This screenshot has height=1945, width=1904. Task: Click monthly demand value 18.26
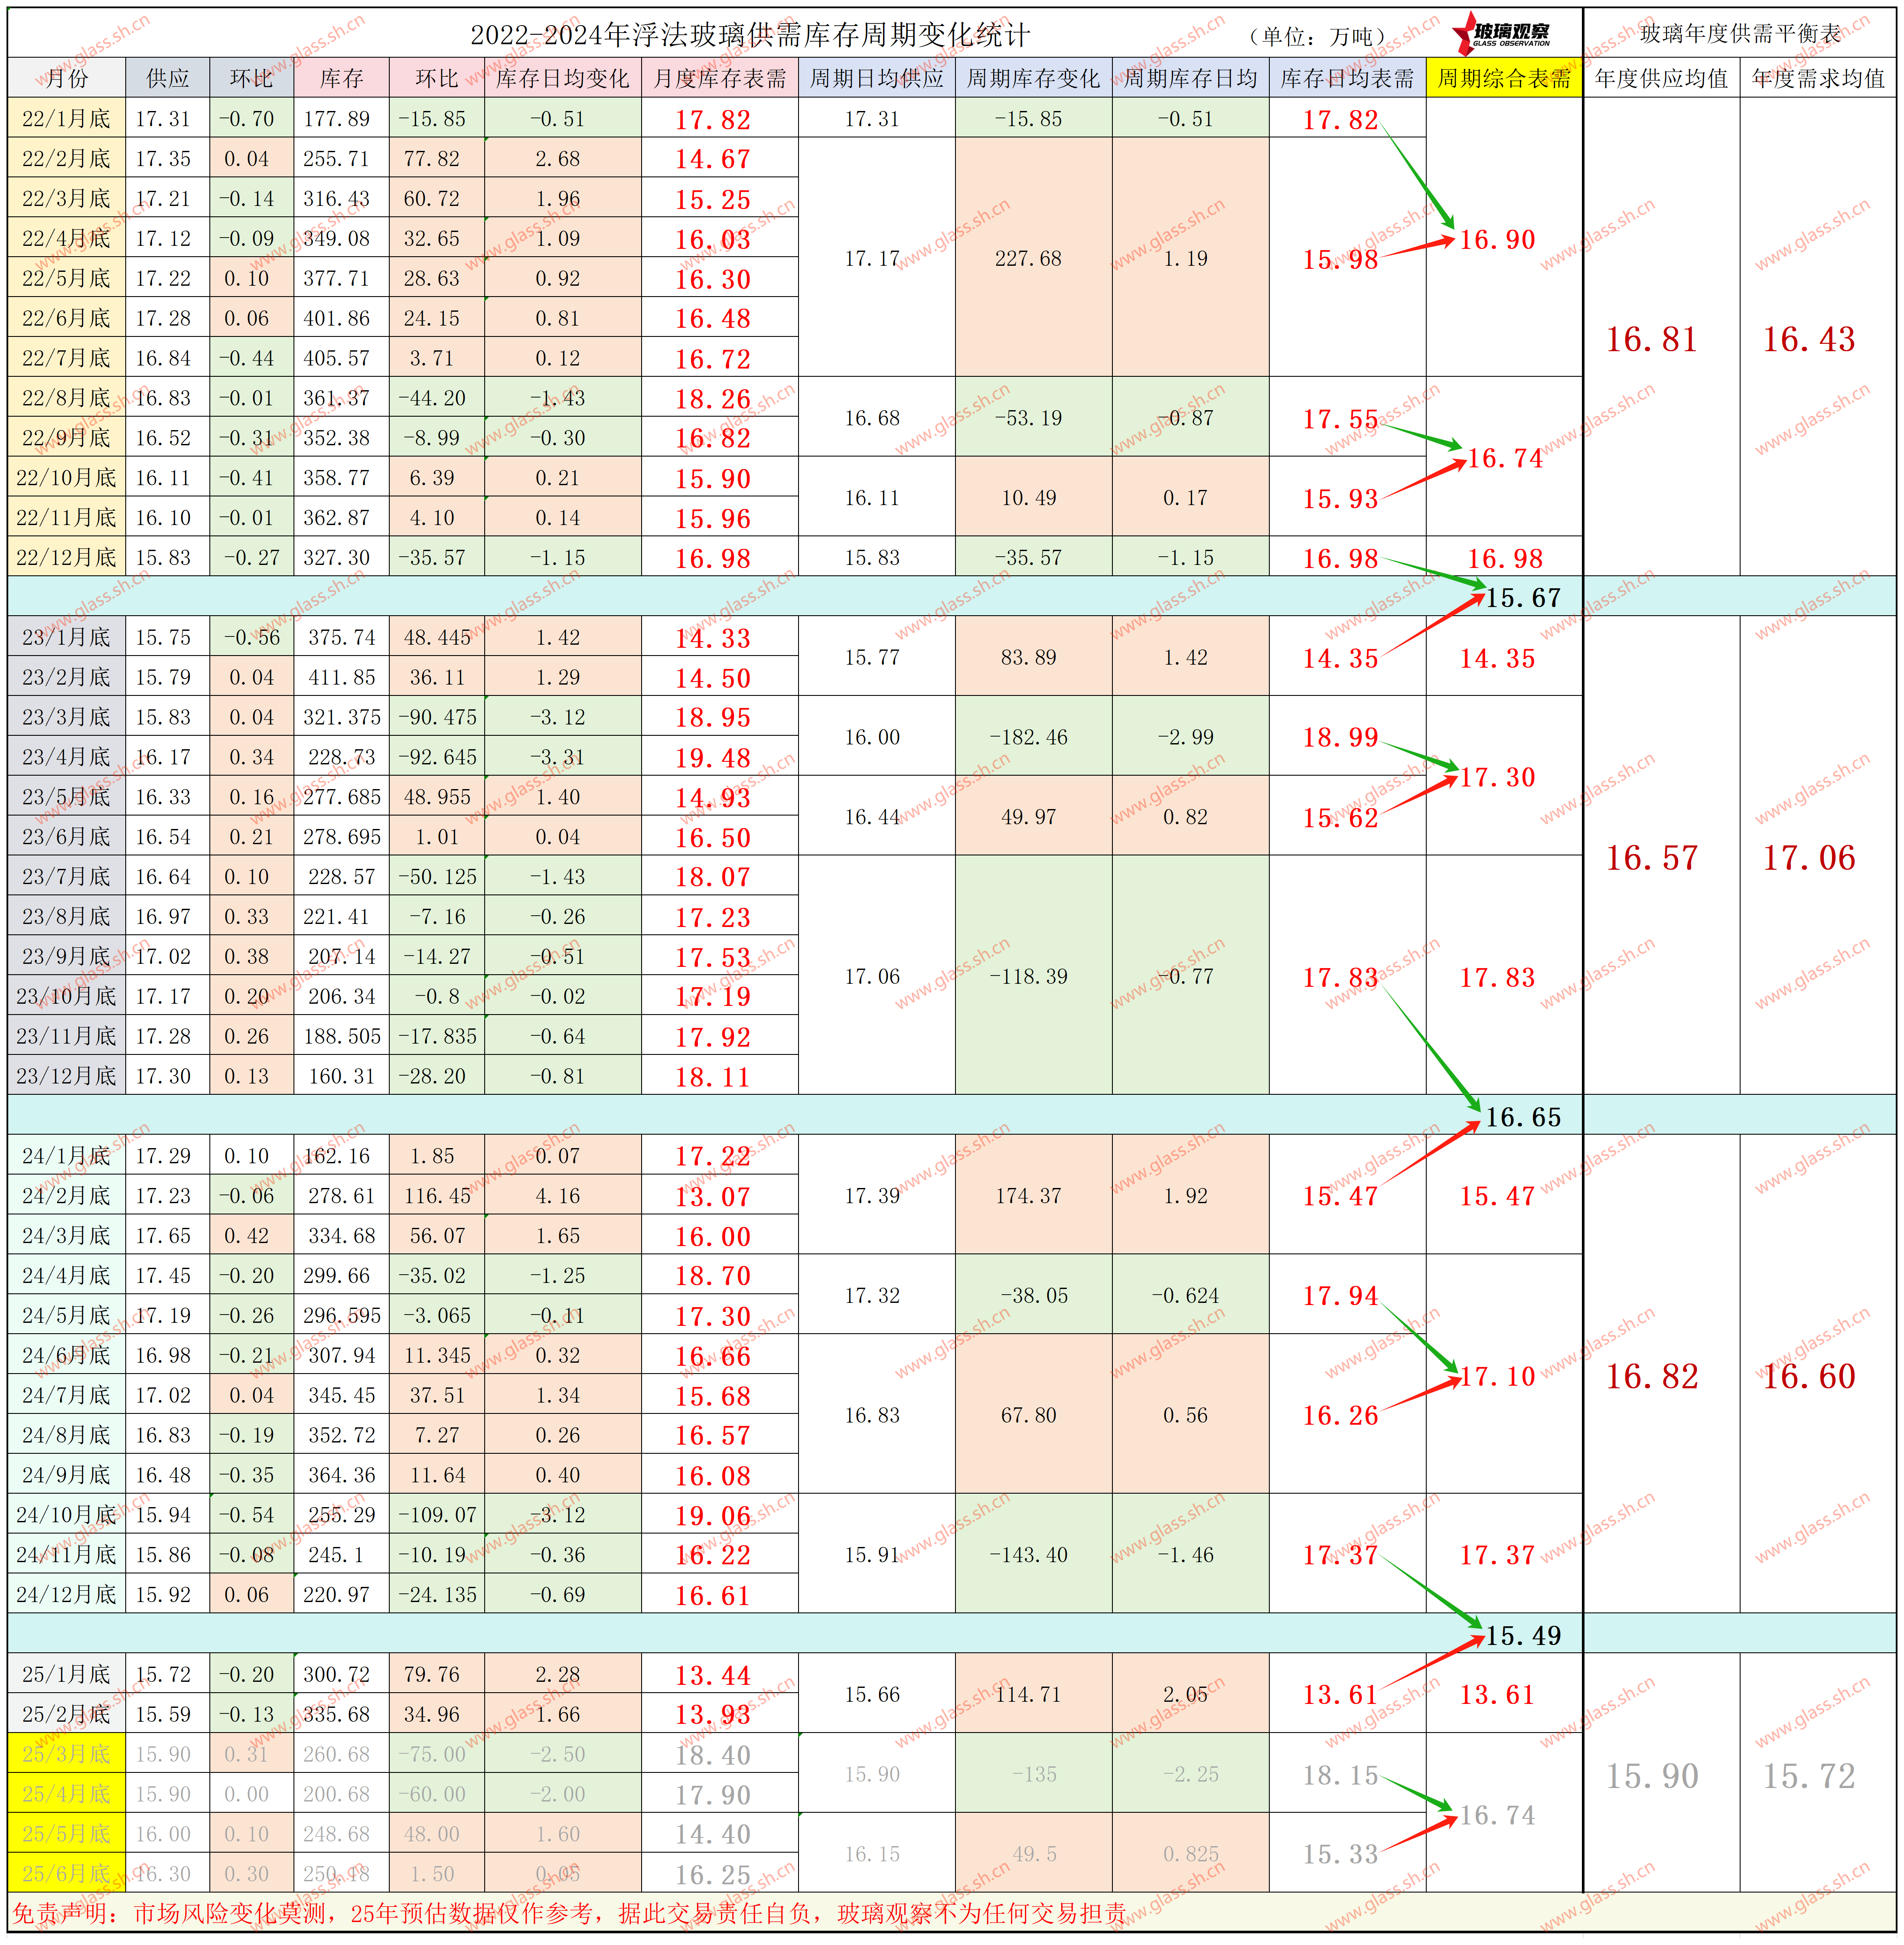point(713,399)
